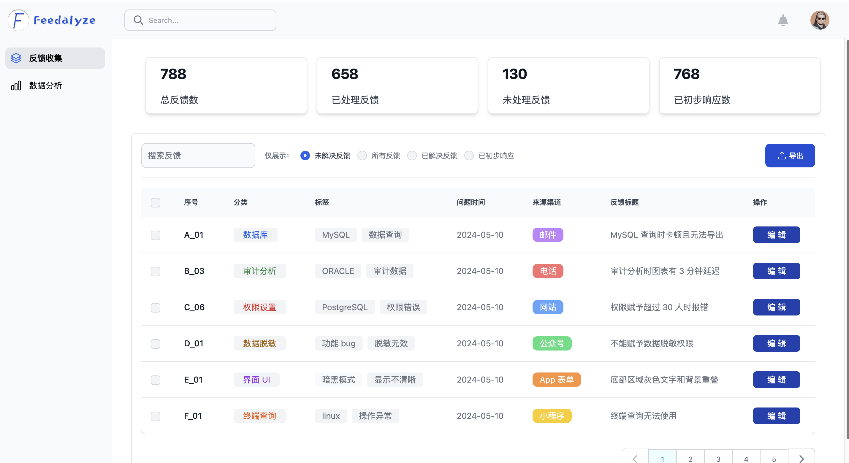This screenshot has height=463, width=849.
Task: Click the Feedalyze logo icon
Action: pyautogui.click(x=18, y=20)
